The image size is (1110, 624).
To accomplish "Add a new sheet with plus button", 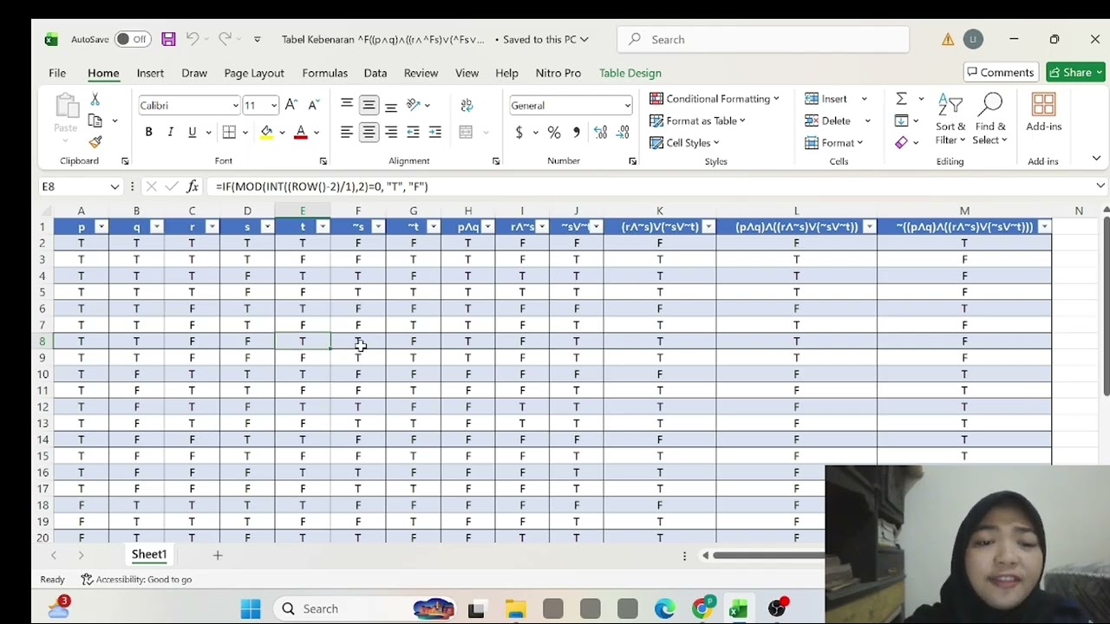I will (x=218, y=555).
